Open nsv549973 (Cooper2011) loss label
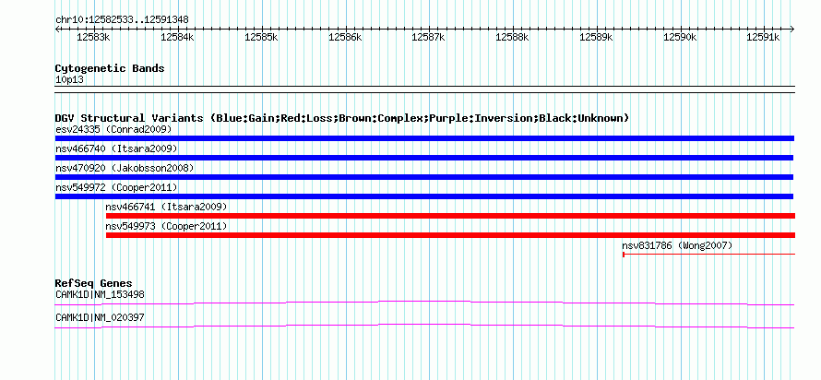This screenshot has height=380, width=821. click(x=166, y=226)
